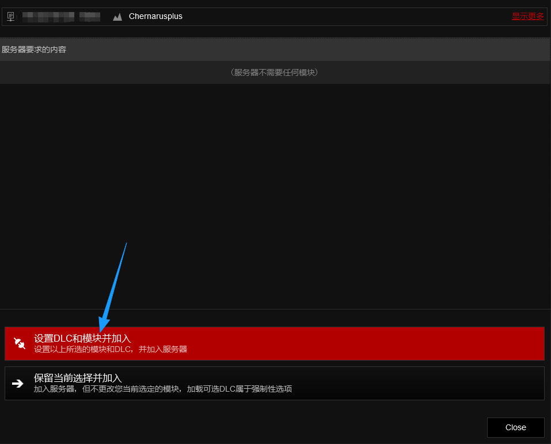Viewport: 551px width, 444px height.
Task: Click the blank right end of the black join button
Action: pyautogui.click(x=461, y=384)
